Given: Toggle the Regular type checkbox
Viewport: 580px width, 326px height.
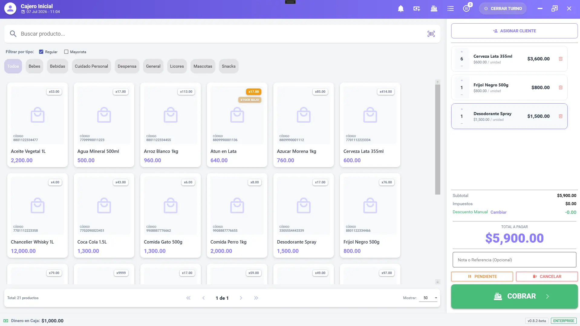Looking at the screenshot, I should pos(41,52).
